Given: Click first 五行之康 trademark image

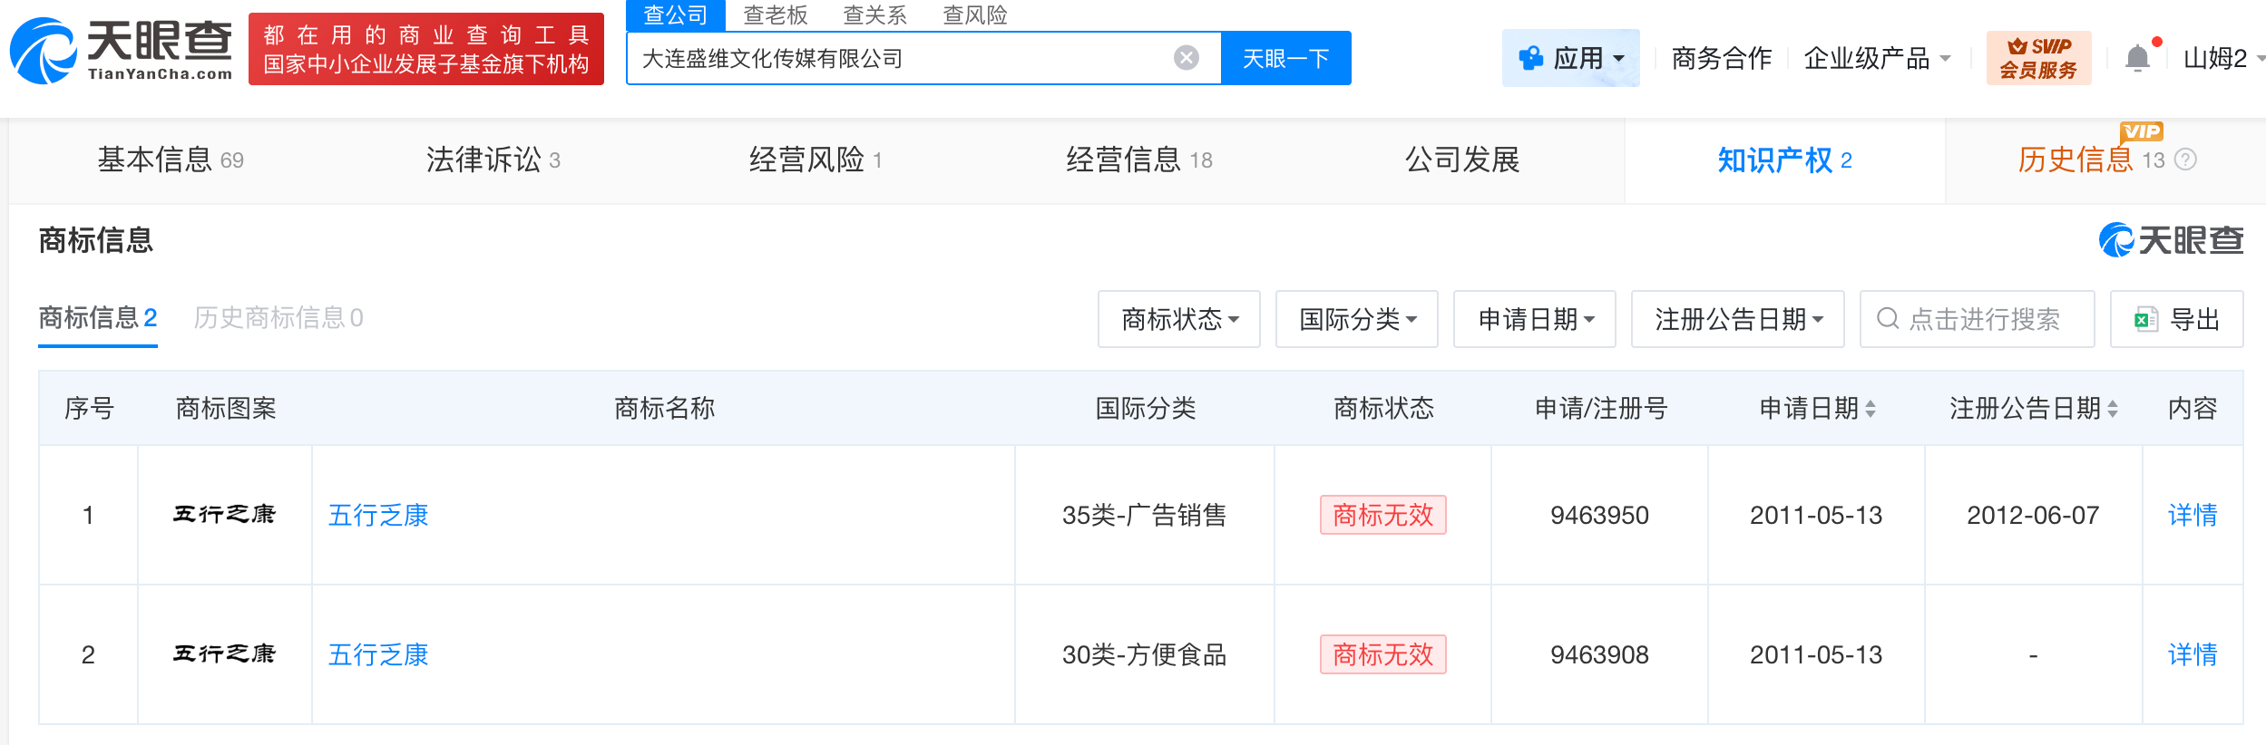Looking at the screenshot, I should [x=224, y=515].
